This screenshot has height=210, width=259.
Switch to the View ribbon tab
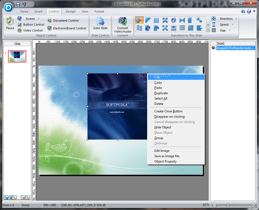coord(85,11)
